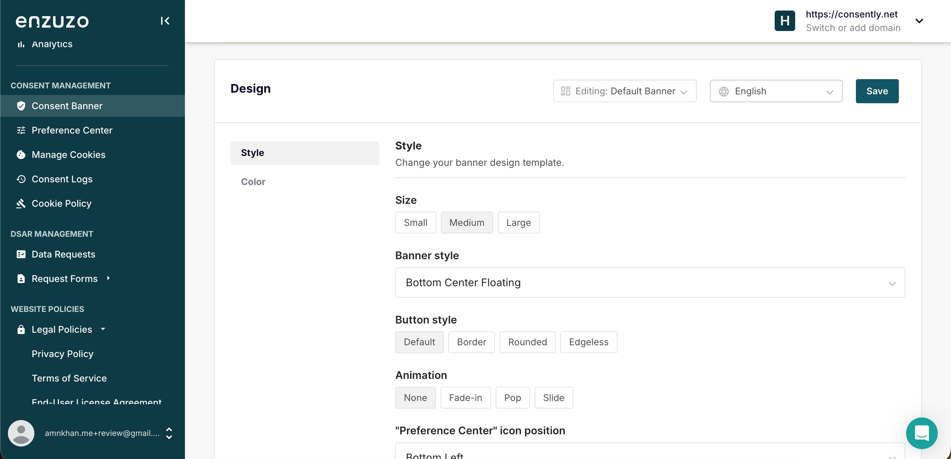Click the Consent Banner shield icon
Image resolution: width=951 pixels, height=459 pixels.
(21, 106)
